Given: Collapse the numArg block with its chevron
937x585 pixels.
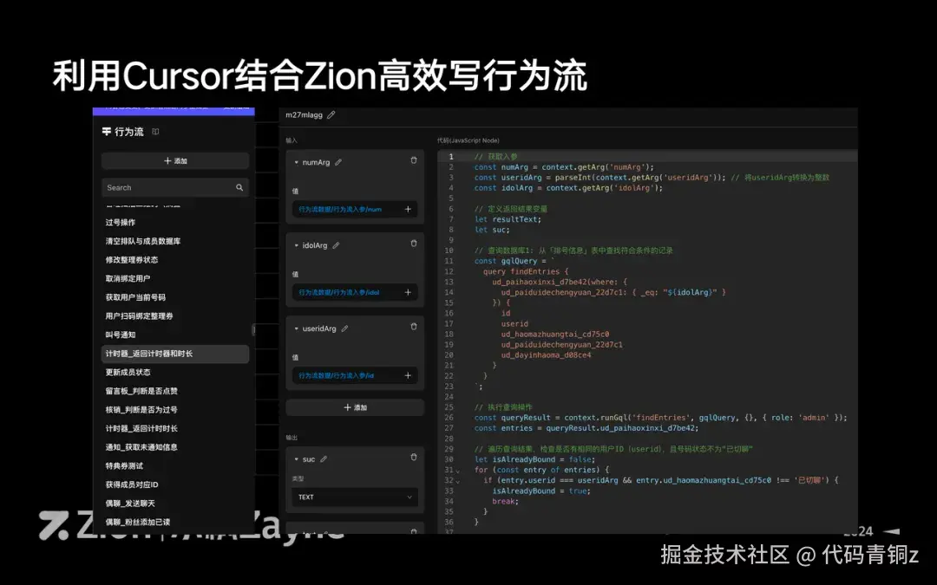Looking at the screenshot, I should [297, 162].
